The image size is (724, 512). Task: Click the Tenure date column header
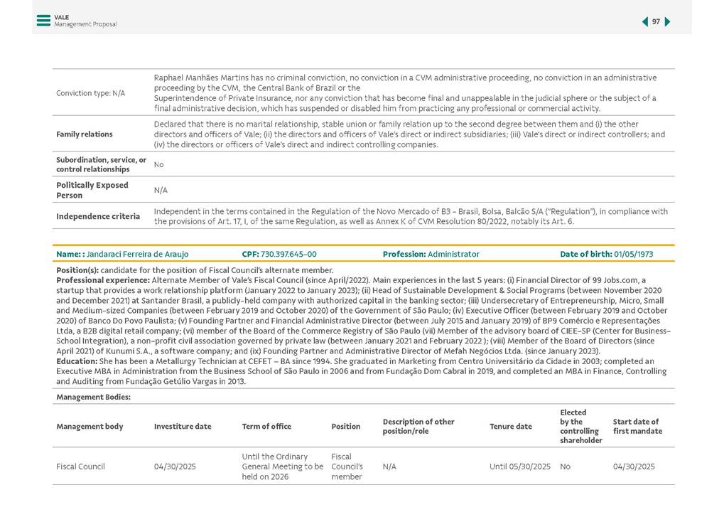click(x=510, y=427)
